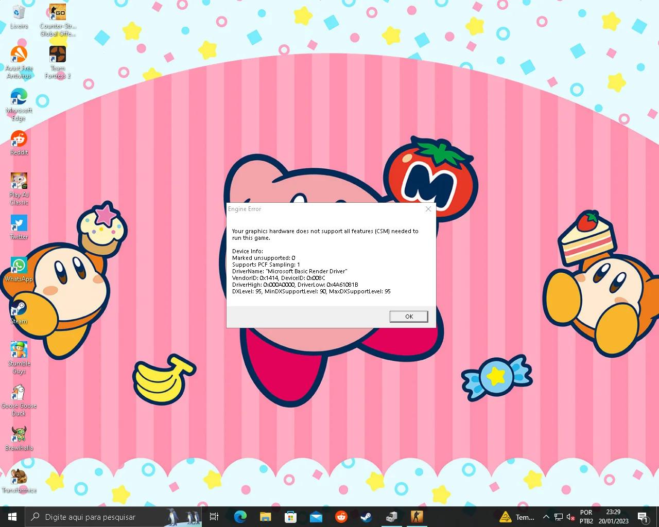Click the penguin search highlight image
The height and width of the screenshot is (527, 659).
[x=183, y=517]
